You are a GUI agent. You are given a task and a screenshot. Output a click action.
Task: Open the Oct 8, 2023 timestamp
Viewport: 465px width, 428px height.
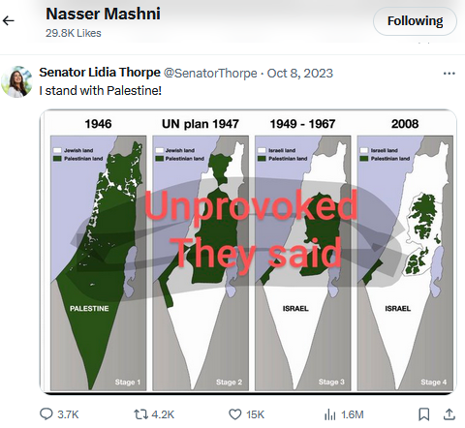(300, 74)
